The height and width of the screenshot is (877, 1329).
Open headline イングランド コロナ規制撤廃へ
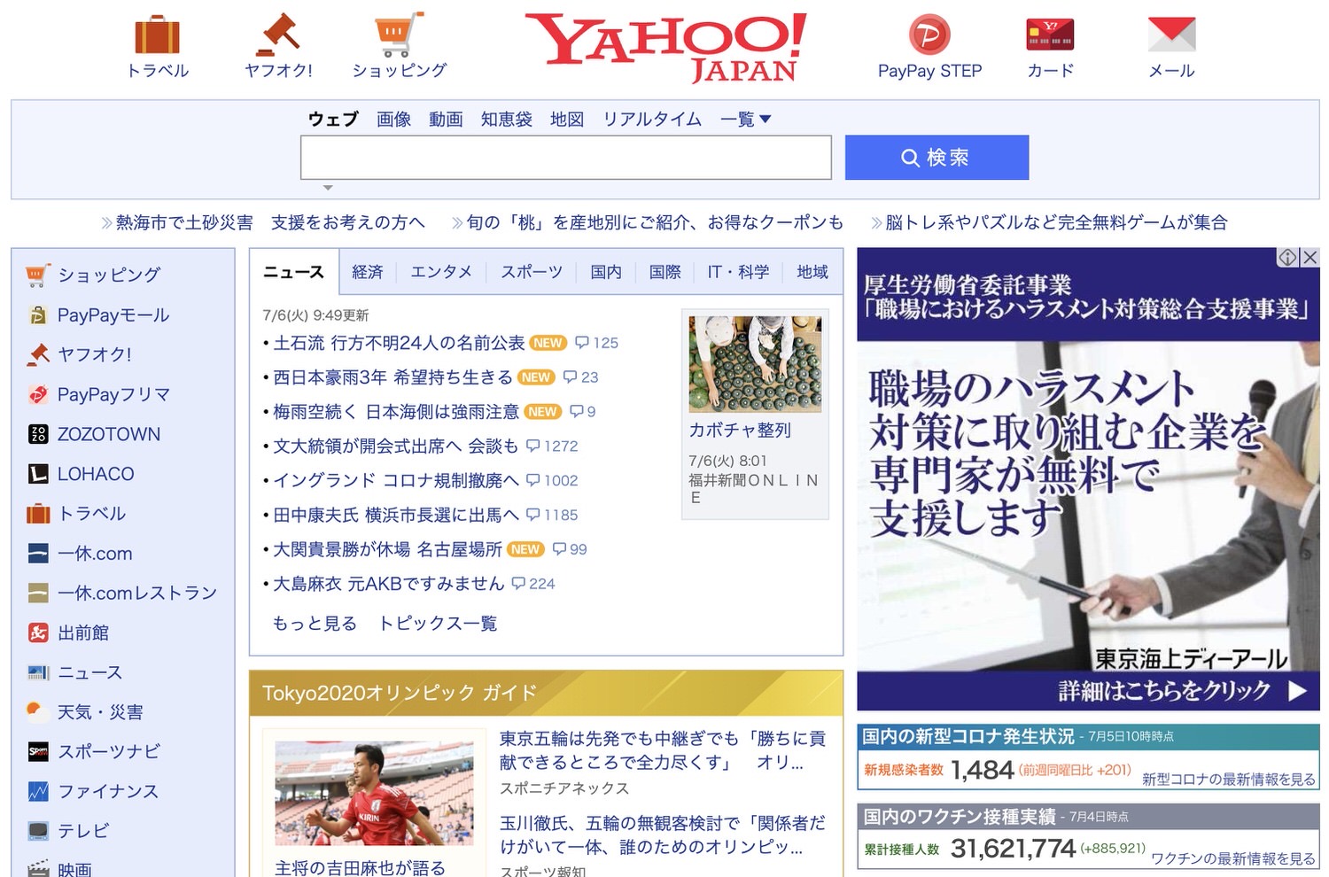(396, 480)
